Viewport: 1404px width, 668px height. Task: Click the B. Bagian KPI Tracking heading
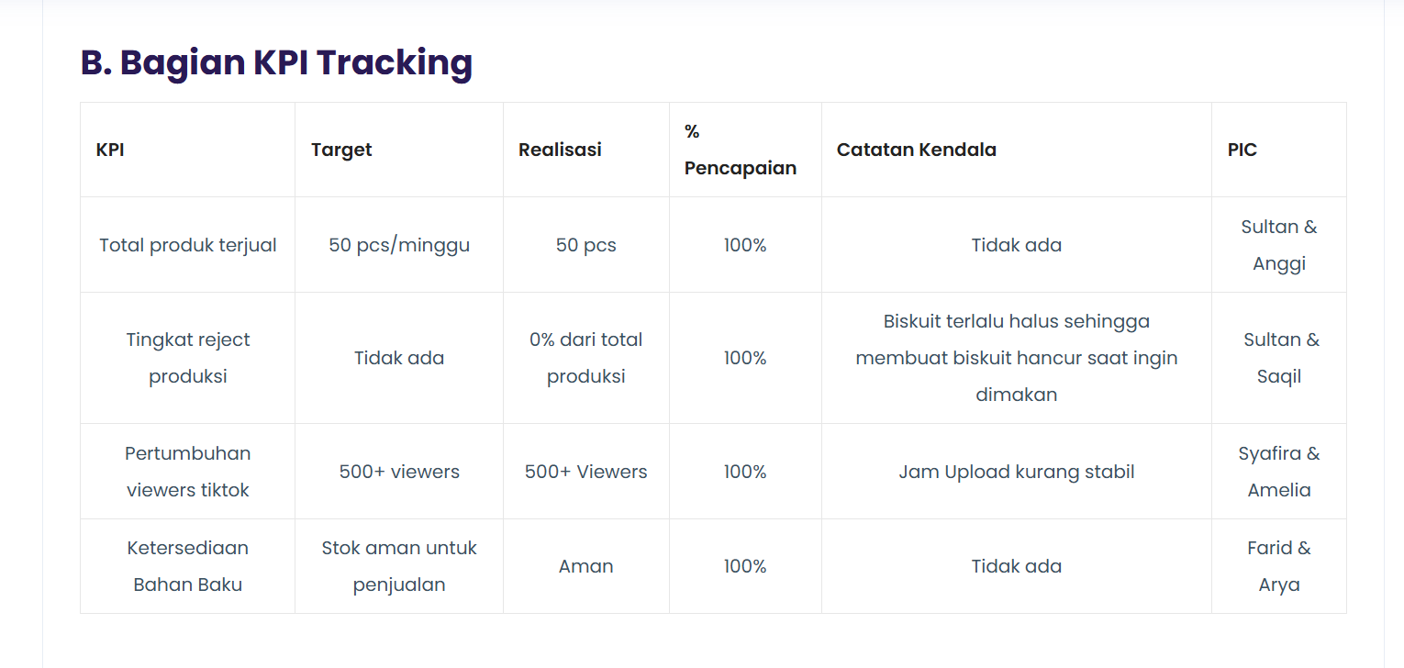pyautogui.click(x=276, y=62)
